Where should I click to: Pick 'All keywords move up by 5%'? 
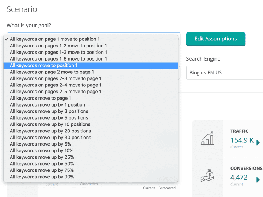[41, 144]
